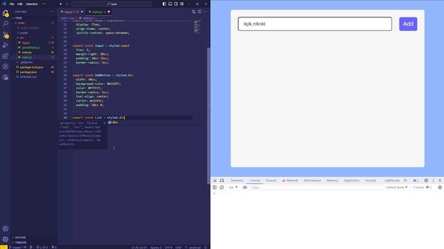Open the Source Control view
Viewport: 444px width, 249px height.
(6, 35)
